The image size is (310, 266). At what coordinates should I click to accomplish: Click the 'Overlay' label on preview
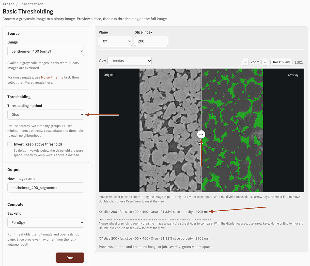pyautogui.click(x=293, y=75)
